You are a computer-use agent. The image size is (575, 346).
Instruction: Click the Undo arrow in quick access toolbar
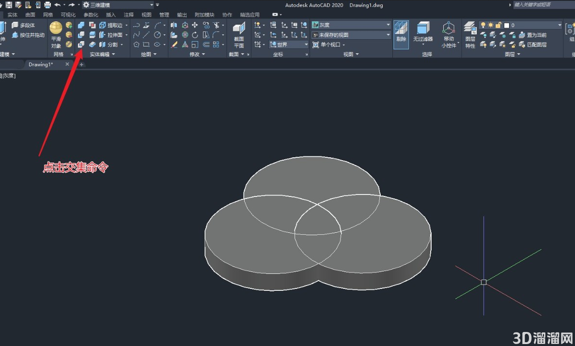click(58, 5)
